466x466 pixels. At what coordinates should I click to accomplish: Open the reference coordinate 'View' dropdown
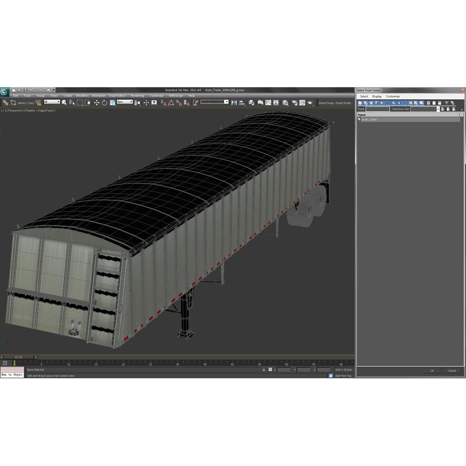click(x=125, y=102)
